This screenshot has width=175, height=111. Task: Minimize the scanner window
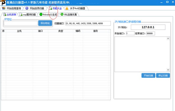click(x=161, y=2)
